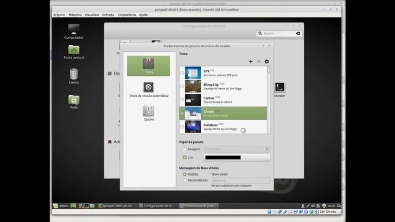Screen dimensions: 395x222
Task: Open Pasta pessoal desktop folder
Action: click(74, 52)
